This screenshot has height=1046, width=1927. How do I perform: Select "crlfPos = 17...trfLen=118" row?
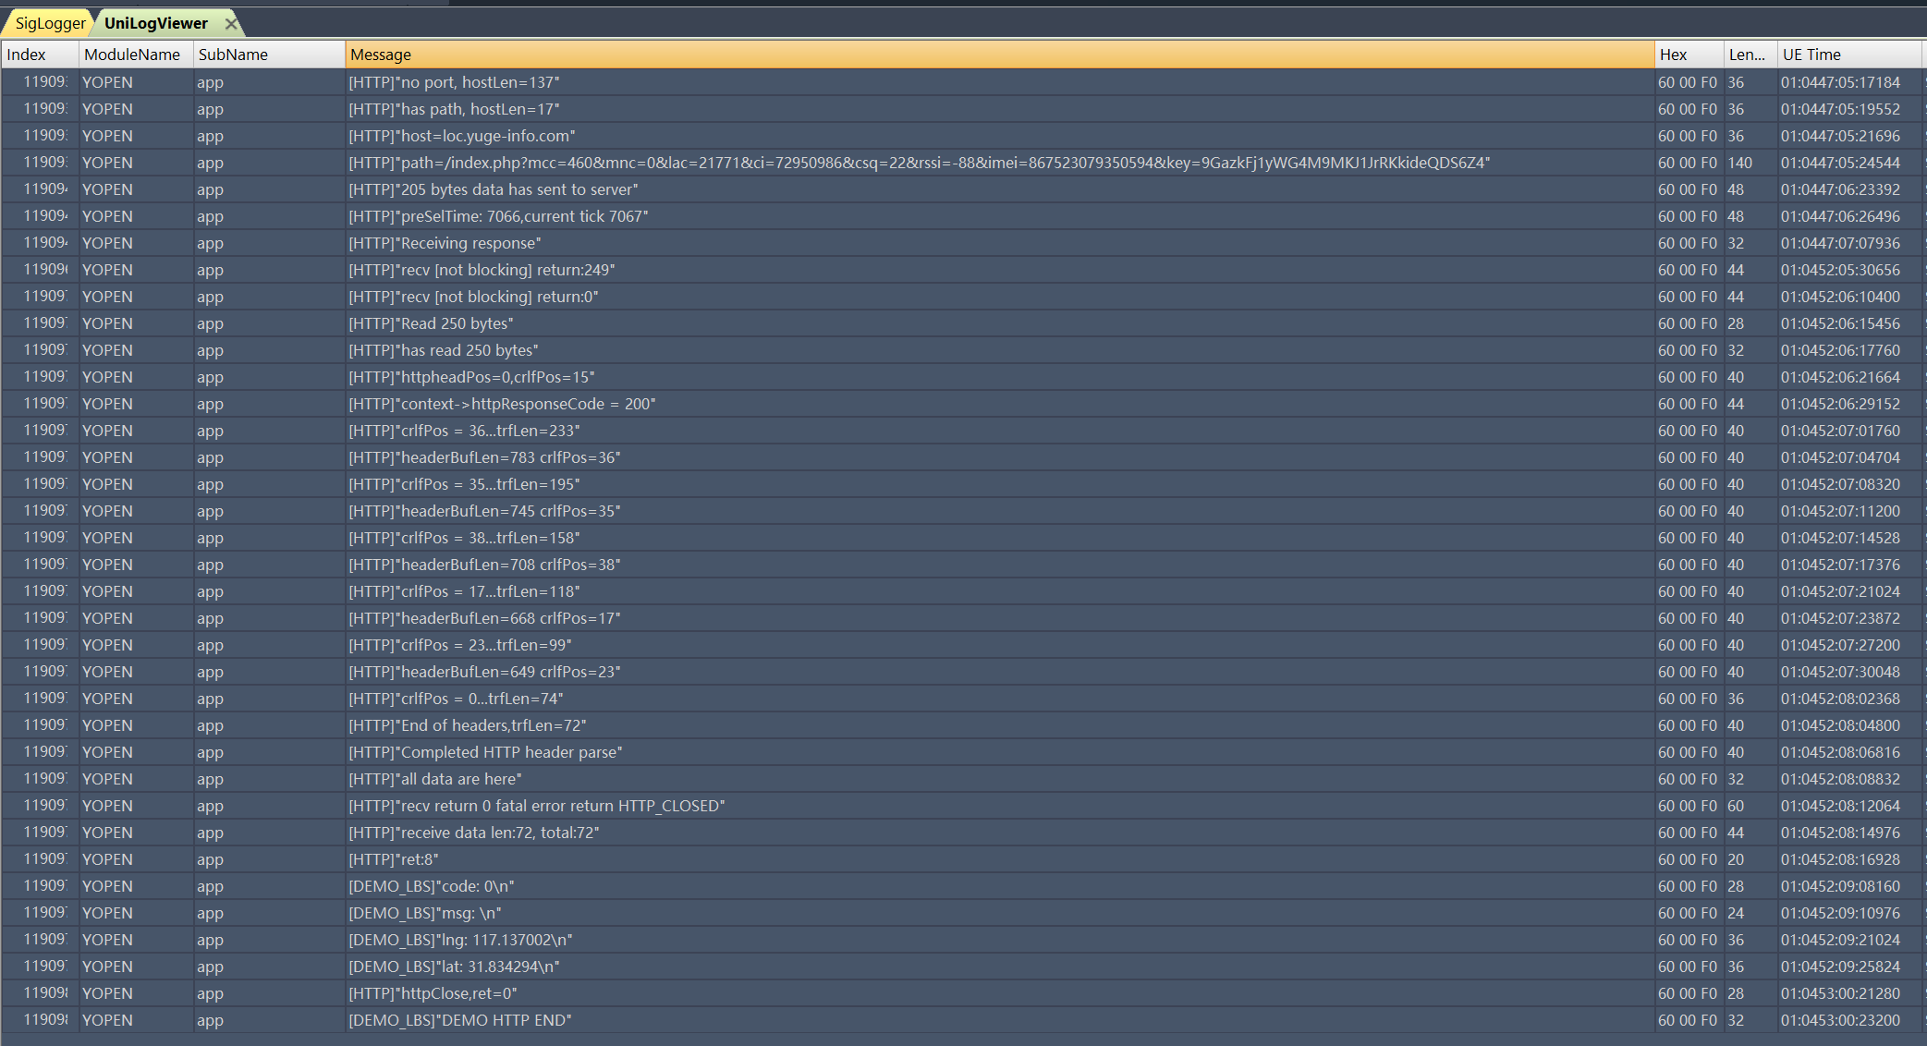pos(961,591)
